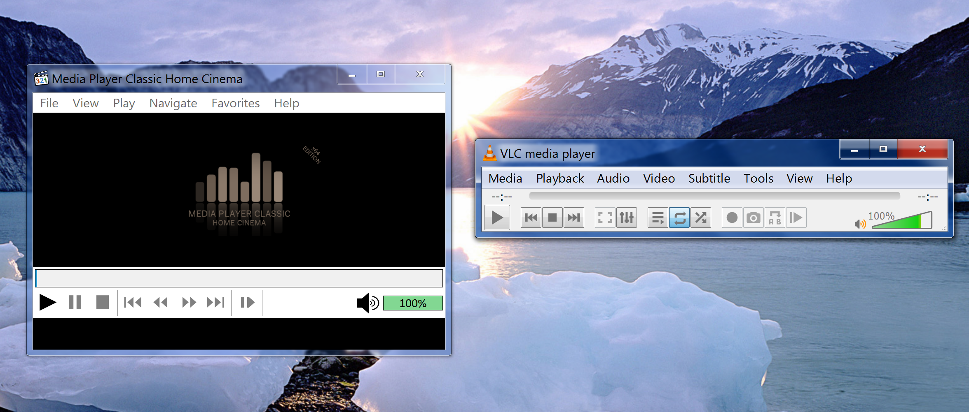Close the Media Player Classic window
Screen dimensions: 969x412
[420, 74]
